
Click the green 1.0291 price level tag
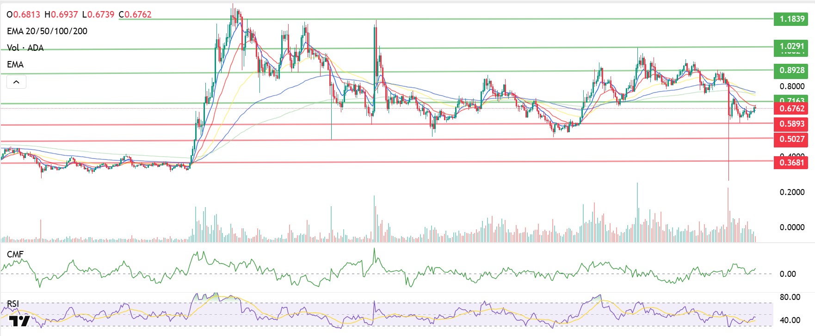[x=791, y=46]
